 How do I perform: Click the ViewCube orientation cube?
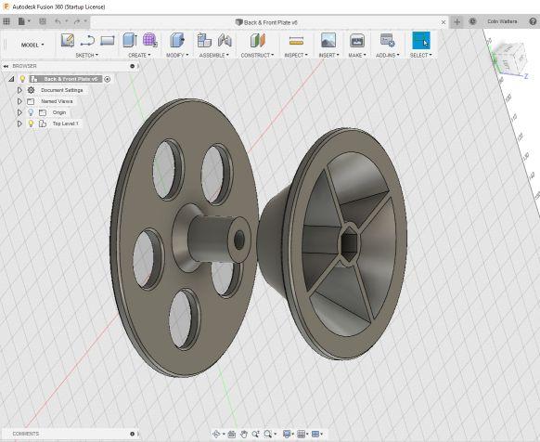pos(509,57)
